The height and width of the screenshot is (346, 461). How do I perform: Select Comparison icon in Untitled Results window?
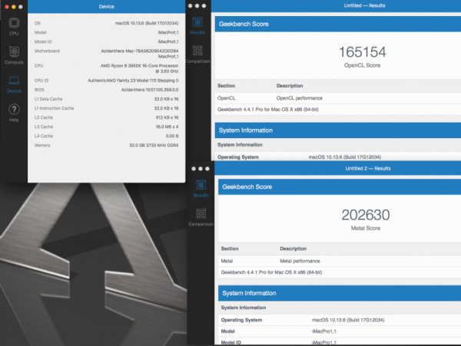[197, 54]
